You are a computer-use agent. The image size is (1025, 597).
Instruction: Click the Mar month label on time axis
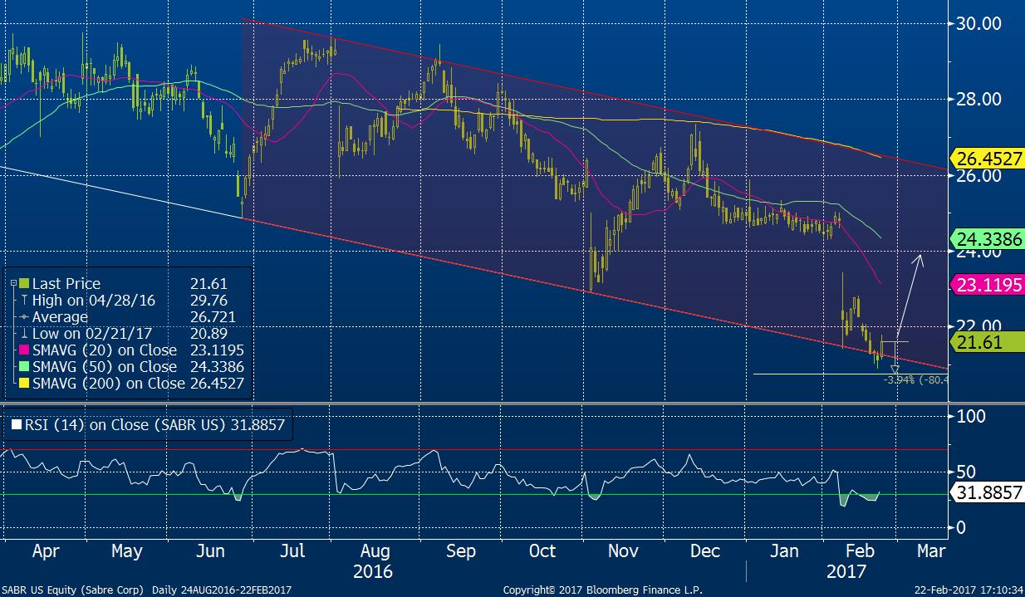click(930, 551)
